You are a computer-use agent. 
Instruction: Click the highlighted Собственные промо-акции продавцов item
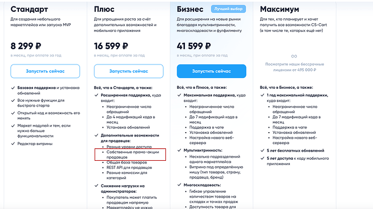(x=130, y=154)
